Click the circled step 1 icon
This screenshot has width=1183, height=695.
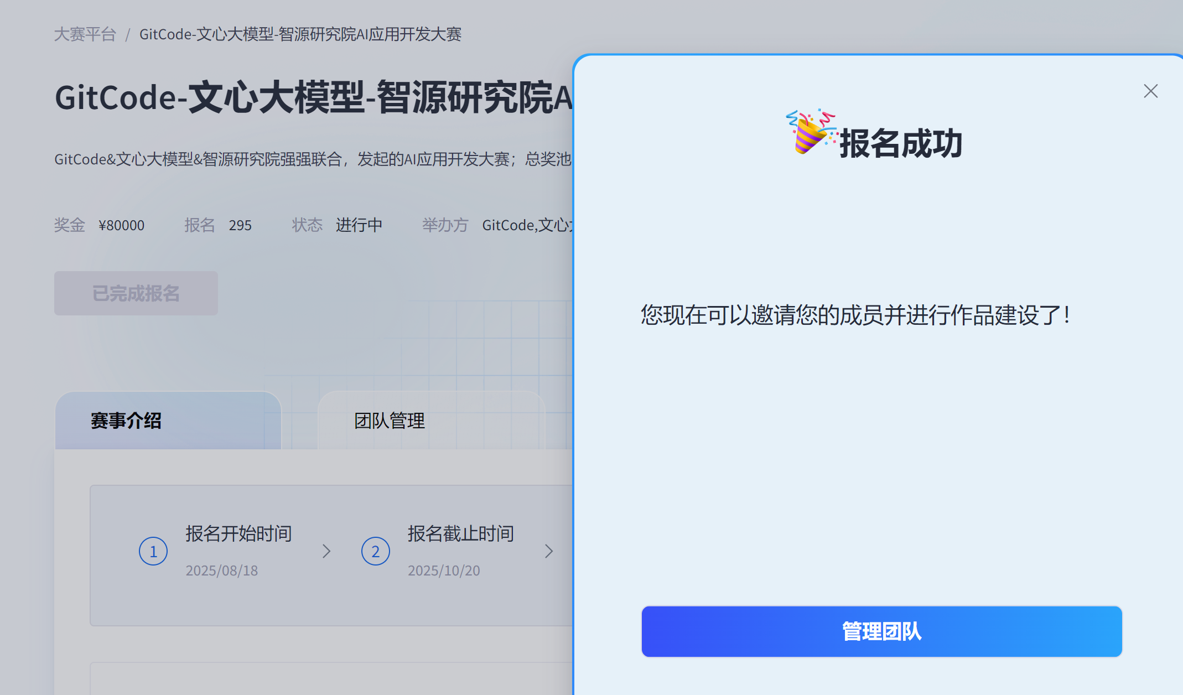pos(153,551)
